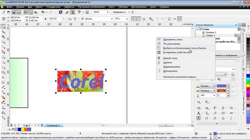Expand more options arrow at docker bottom

pos(217,124)
